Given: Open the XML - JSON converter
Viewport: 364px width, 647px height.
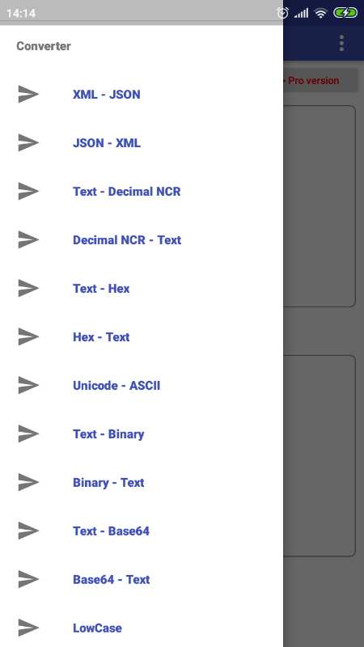Looking at the screenshot, I should coord(142,95).
